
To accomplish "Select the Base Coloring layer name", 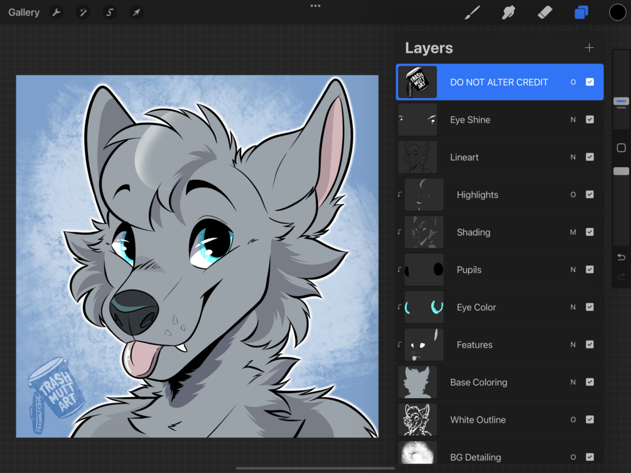I will pyautogui.click(x=478, y=382).
